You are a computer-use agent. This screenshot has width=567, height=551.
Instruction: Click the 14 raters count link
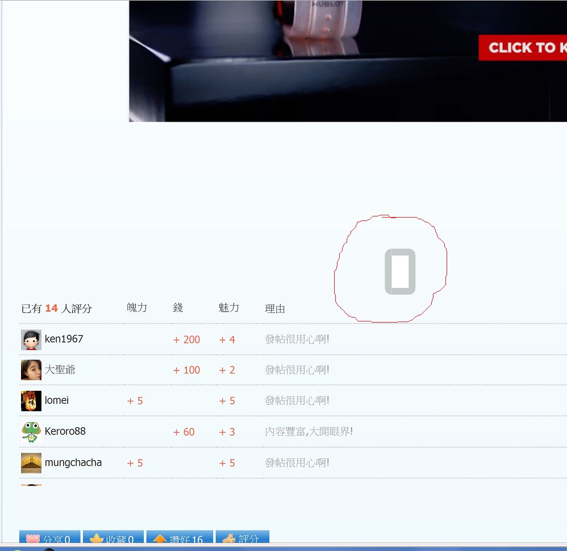pyautogui.click(x=51, y=308)
